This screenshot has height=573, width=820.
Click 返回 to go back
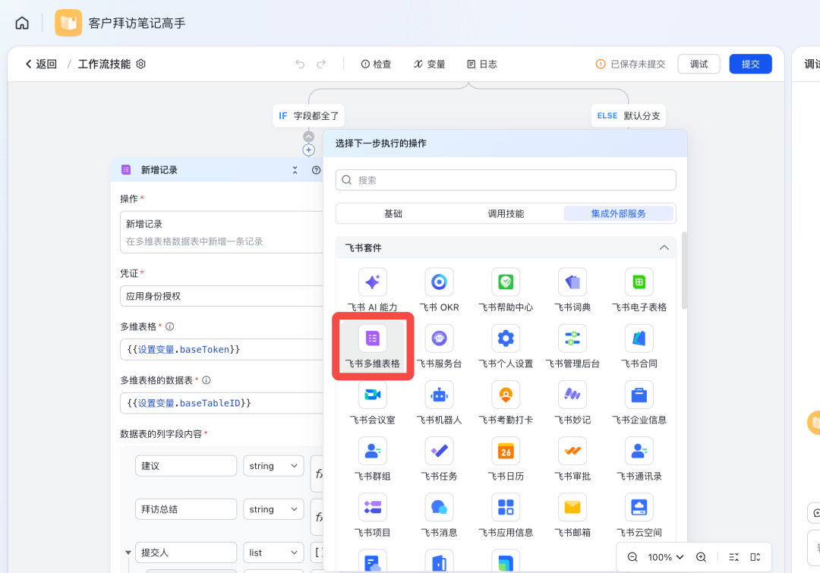point(41,64)
